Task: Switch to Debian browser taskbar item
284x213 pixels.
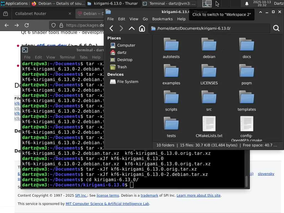Action: pyautogui.click(x=58, y=3)
